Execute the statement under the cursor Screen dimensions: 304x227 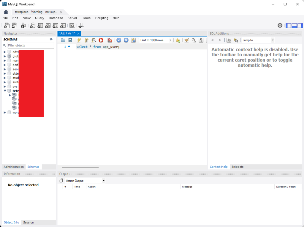(x=86, y=40)
